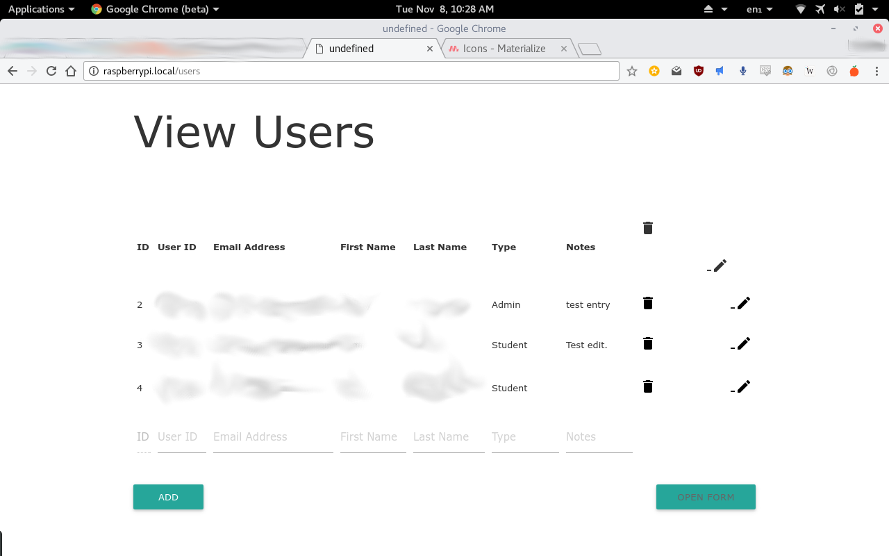Open the Applications menu
The image size is (889, 556).
pyautogui.click(x=41, y=9)
